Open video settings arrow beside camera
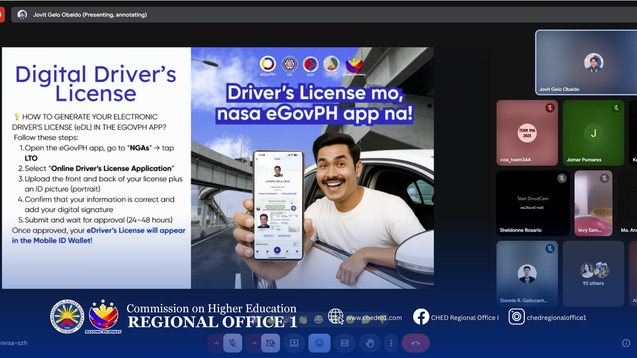Screen dimensions: 637x358 (x=254, y=343)
